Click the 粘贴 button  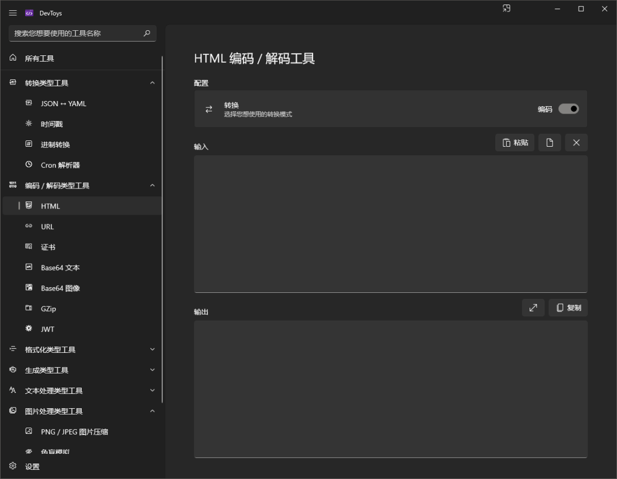tap(515, 143)
